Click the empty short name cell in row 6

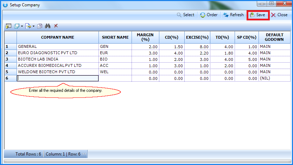coord(115,78)
